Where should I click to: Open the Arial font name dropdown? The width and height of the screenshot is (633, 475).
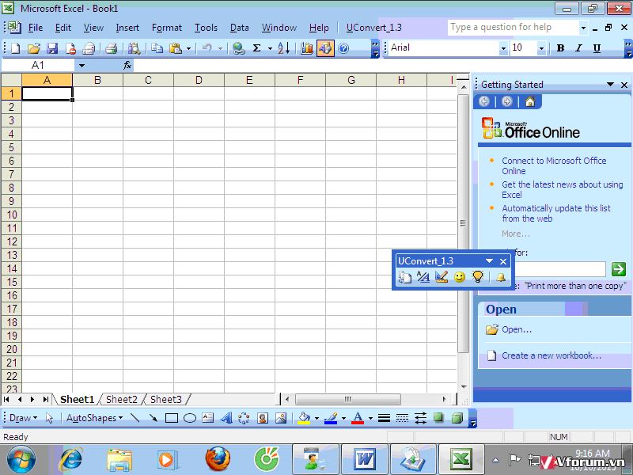tap(503, 48)
